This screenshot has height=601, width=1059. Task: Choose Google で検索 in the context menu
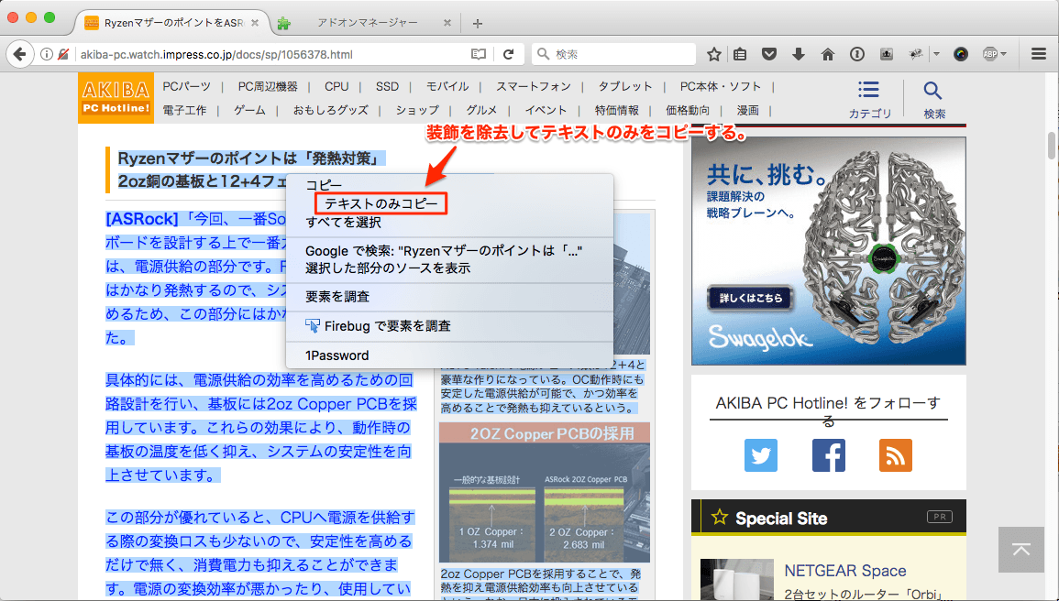449,251
